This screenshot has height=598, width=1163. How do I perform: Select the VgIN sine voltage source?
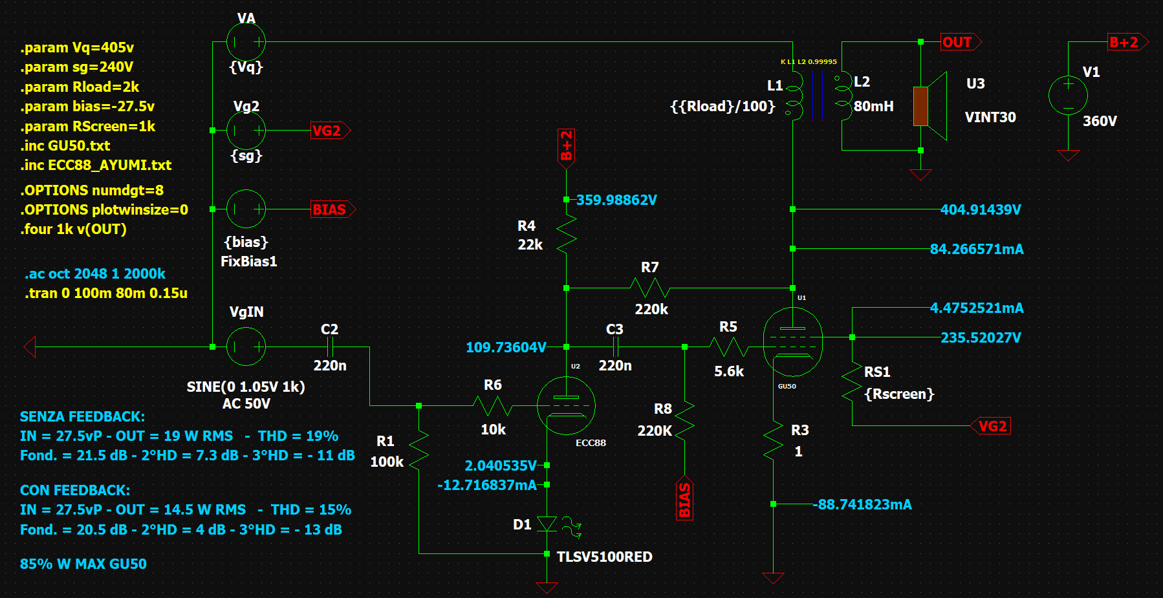(246, 347)
